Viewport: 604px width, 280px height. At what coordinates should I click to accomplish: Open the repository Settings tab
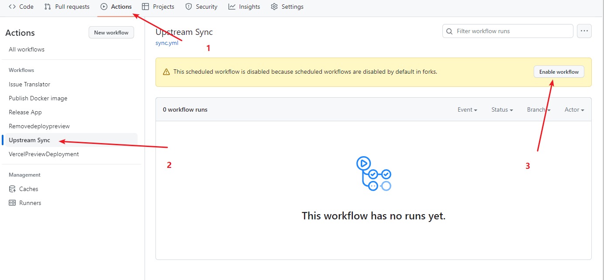287,7
